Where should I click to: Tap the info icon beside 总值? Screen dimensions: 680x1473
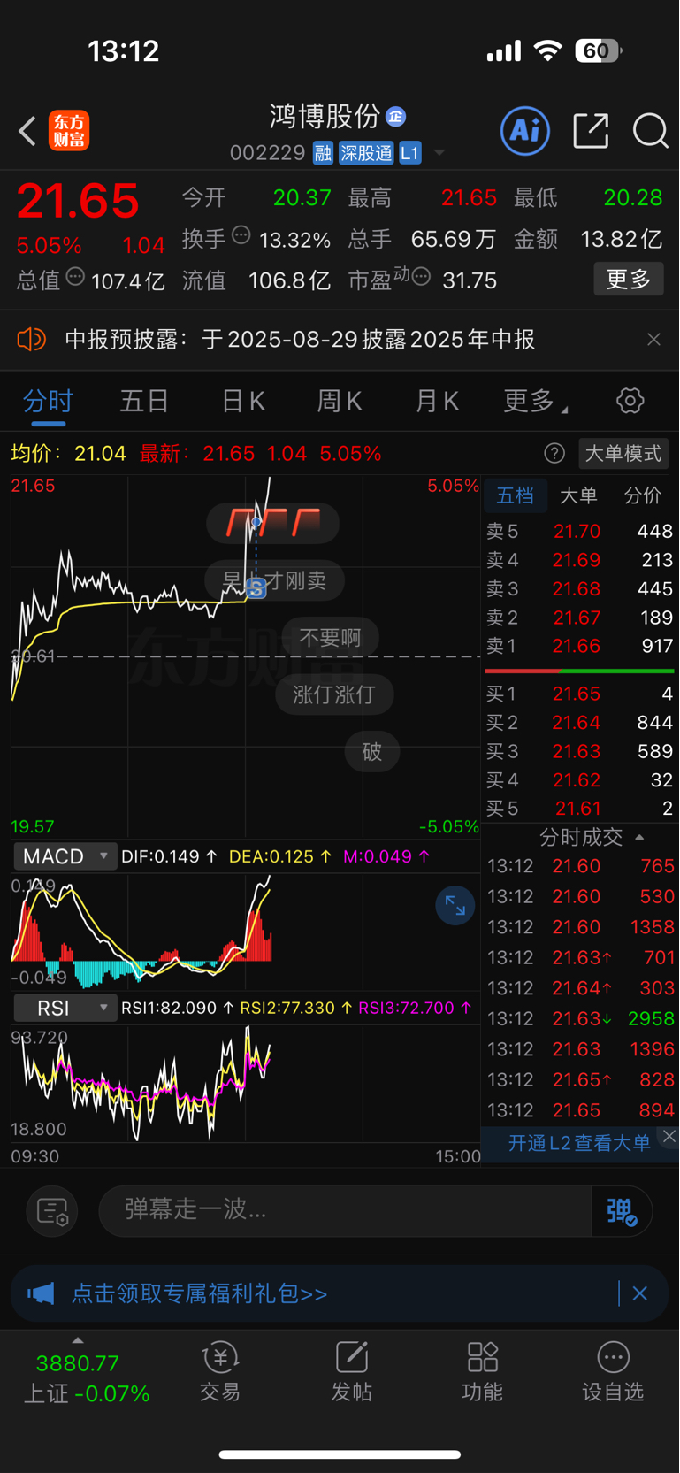[75, 276]
